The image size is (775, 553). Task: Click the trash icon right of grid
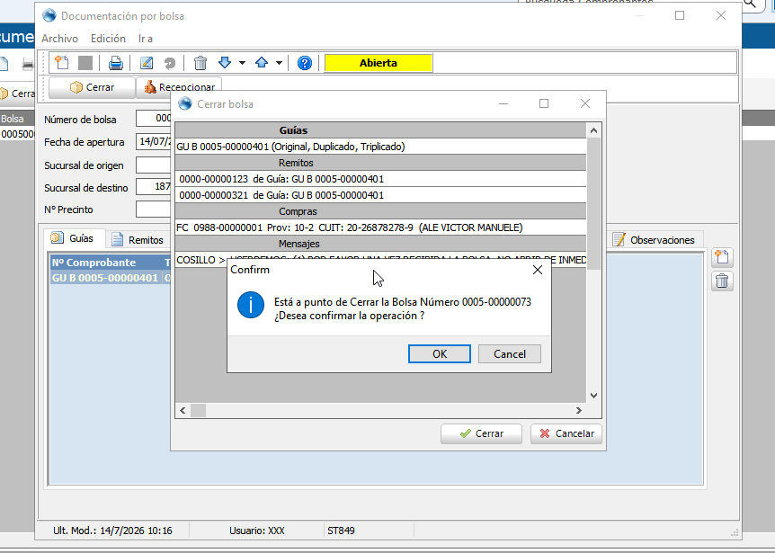coord(722,281)
